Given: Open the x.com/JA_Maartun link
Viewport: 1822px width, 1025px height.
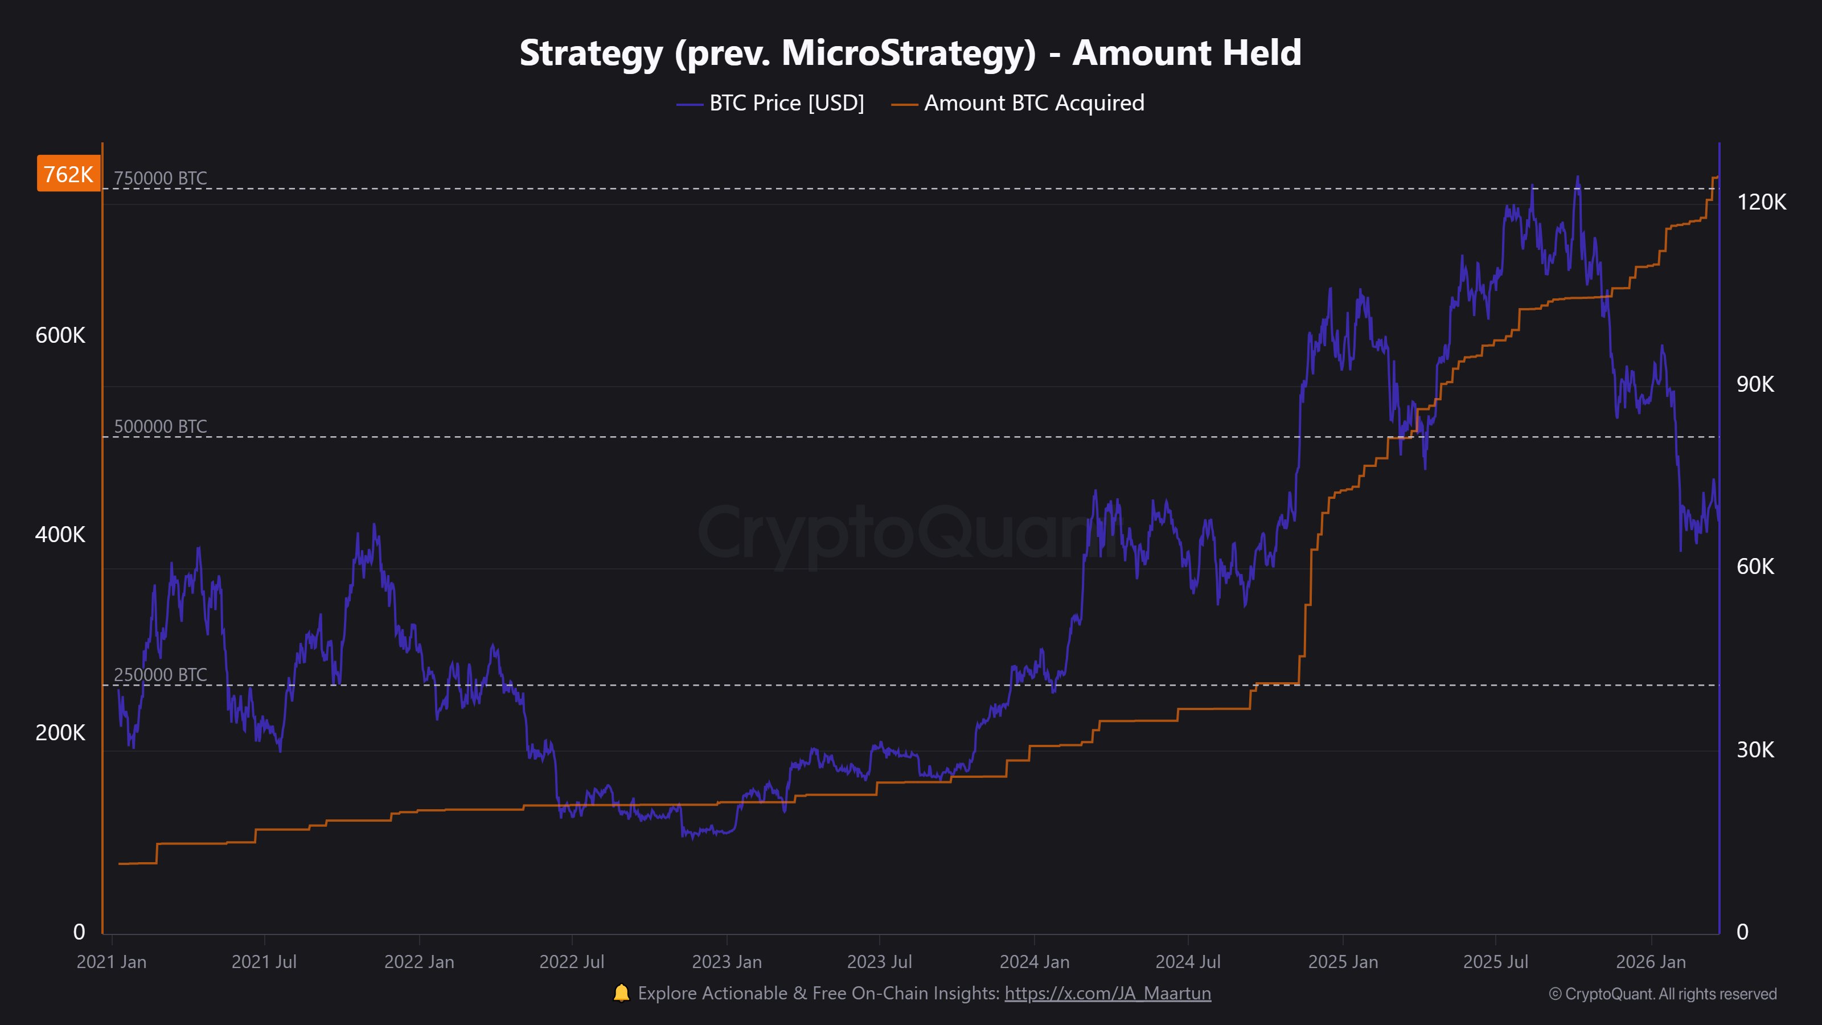Looking at the screenshot, I should [1107, 993].
